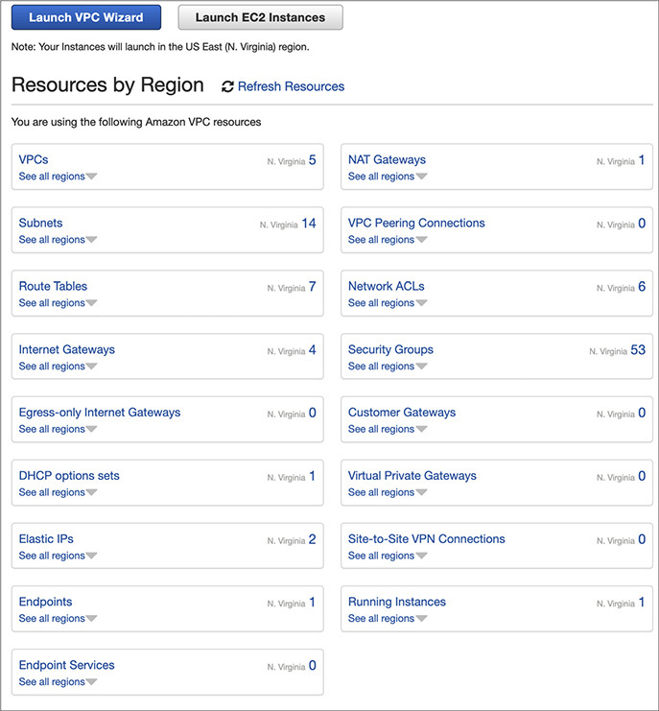Open the DHCP options sets link
This screenshot has width=659, height=711.
coord(69,476)
